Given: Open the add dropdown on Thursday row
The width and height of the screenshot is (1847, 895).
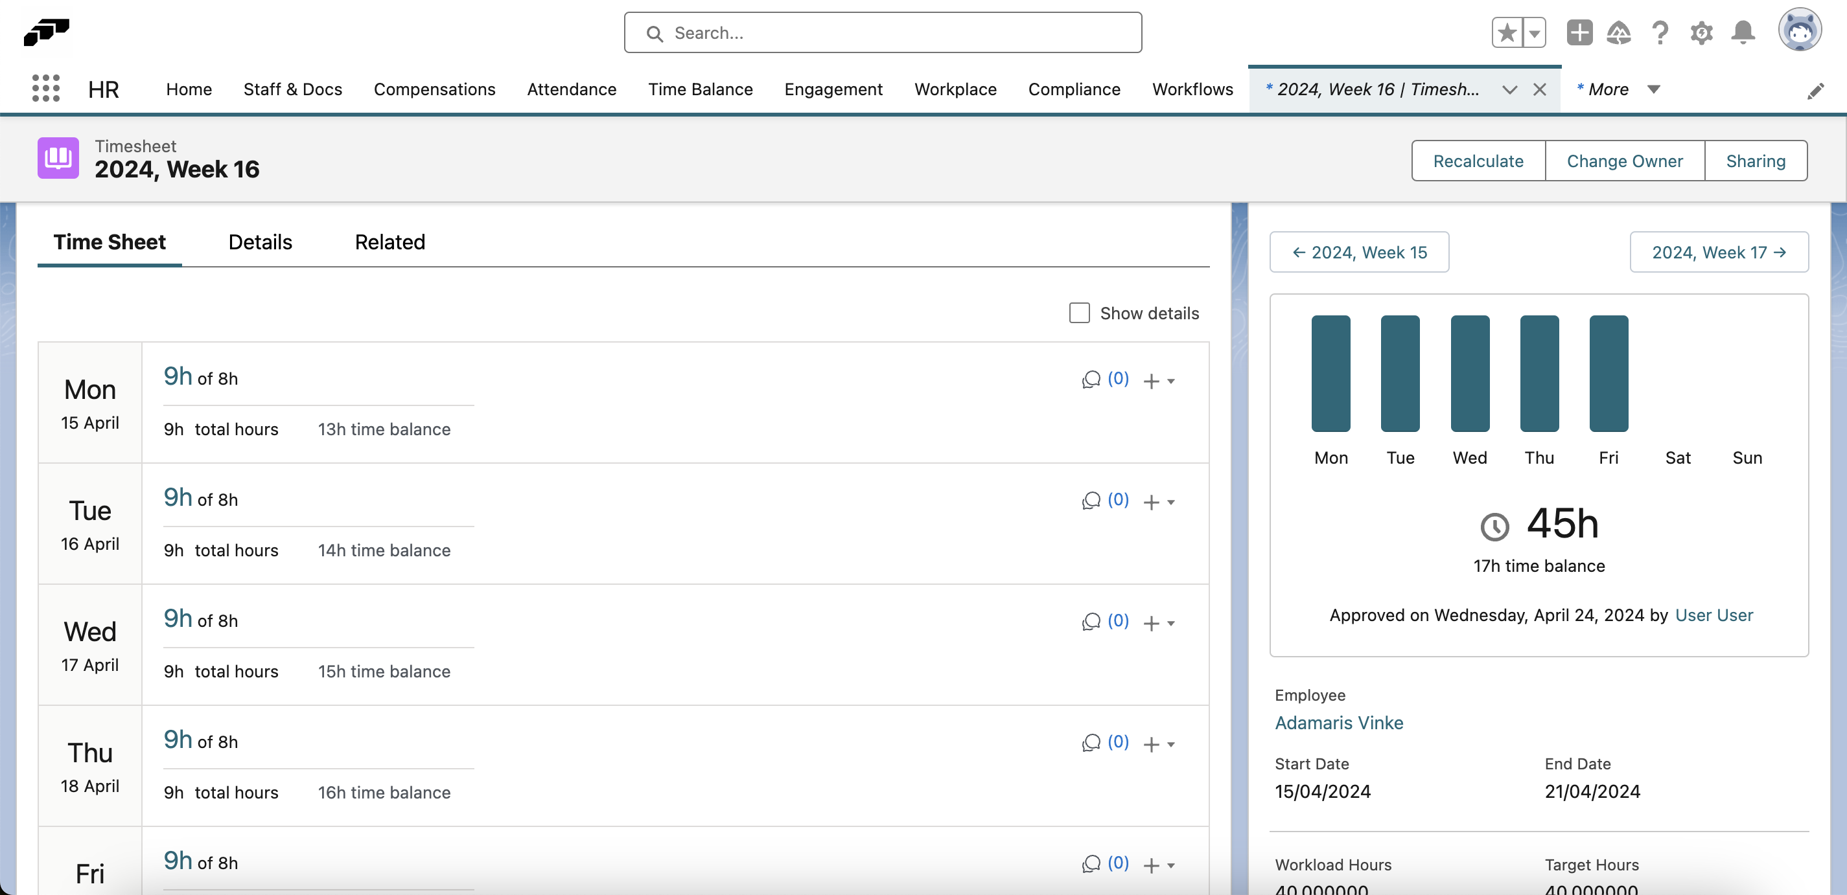Looking at the screenshot, I should (x=1171, y=745).
